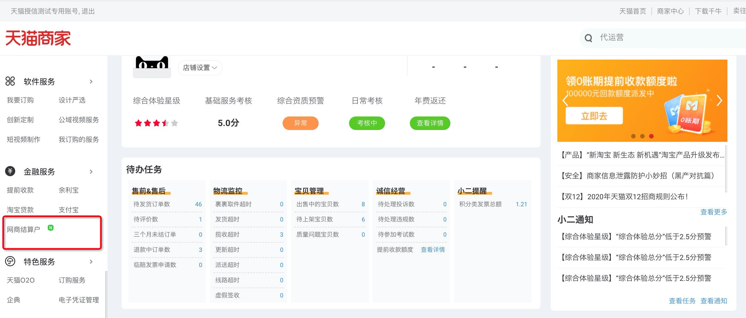Screen dimensions: 746x318
Task: Click the green N badge beside 网商结算户
Action: coord(51,228)
